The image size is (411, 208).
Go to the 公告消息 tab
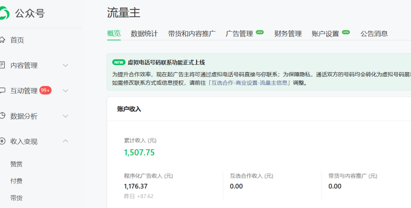click(374, 34)
